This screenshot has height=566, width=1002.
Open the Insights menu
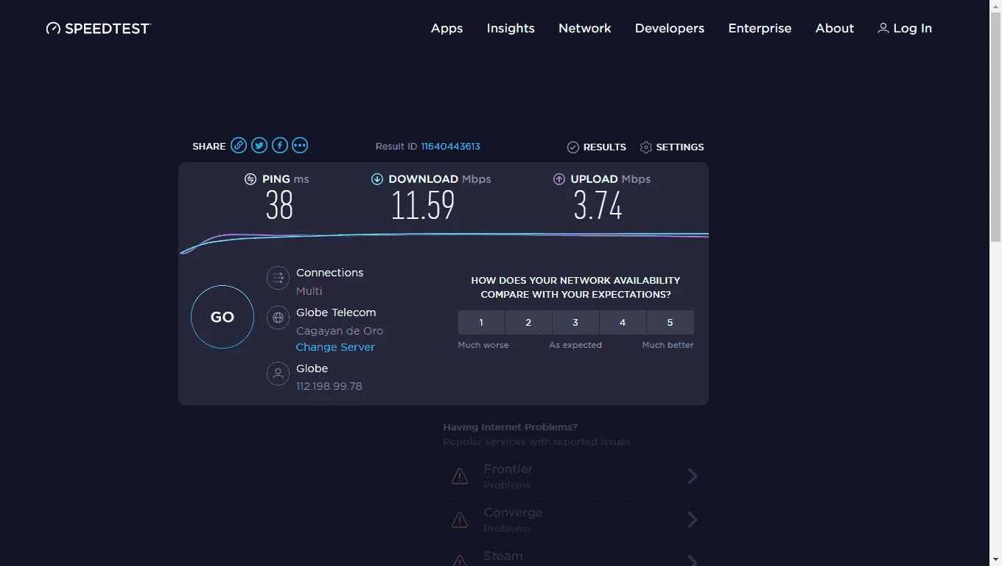pos(511,28)
